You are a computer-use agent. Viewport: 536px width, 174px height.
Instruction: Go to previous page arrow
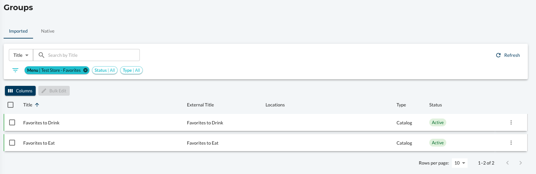tap(508, 163)
